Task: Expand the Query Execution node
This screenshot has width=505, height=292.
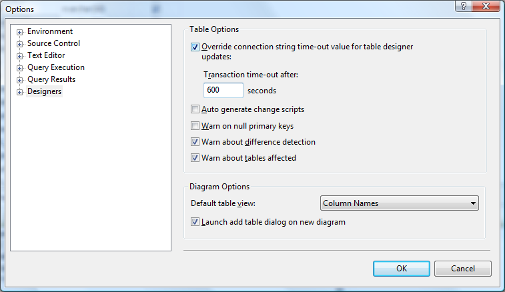Action: click(20, 68)
